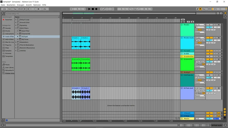The image size is (228, 128).
Task: Click the MIDI map mode button
Action: coord(210,9)
